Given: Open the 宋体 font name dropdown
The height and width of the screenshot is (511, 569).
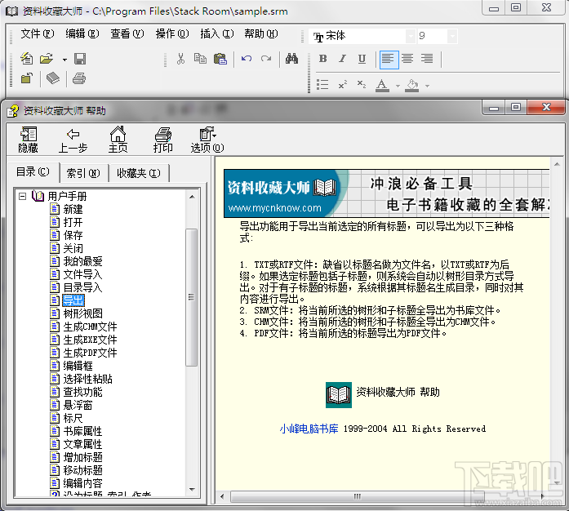Looking at the screenshot, I should point(411,36).
